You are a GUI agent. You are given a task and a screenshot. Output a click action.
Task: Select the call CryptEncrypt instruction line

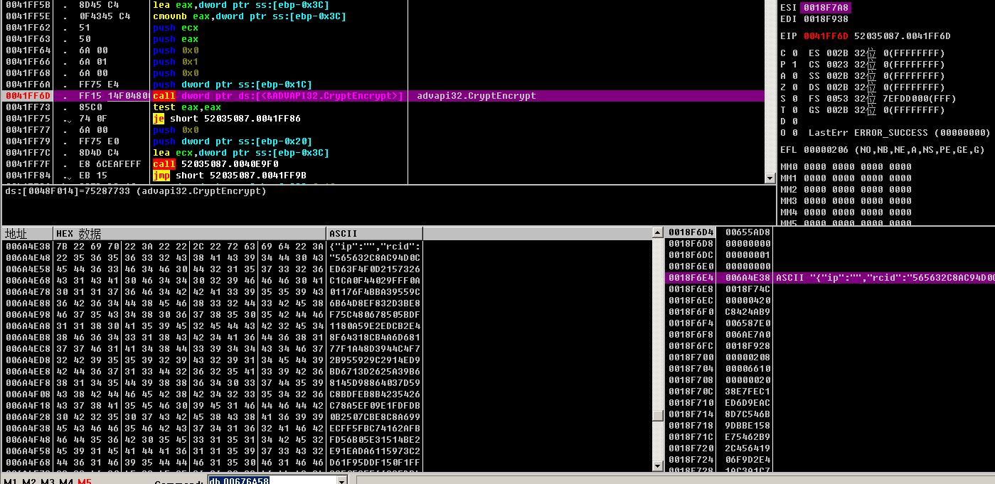point(277,96)
